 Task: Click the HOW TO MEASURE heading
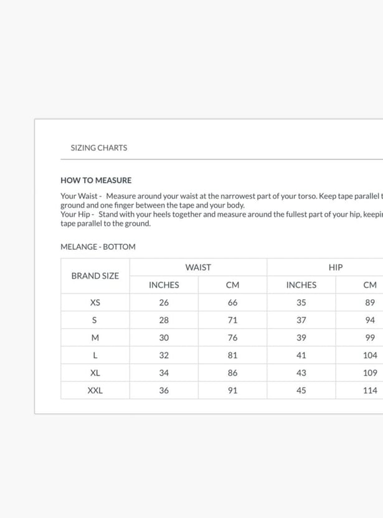coord(96,180)
